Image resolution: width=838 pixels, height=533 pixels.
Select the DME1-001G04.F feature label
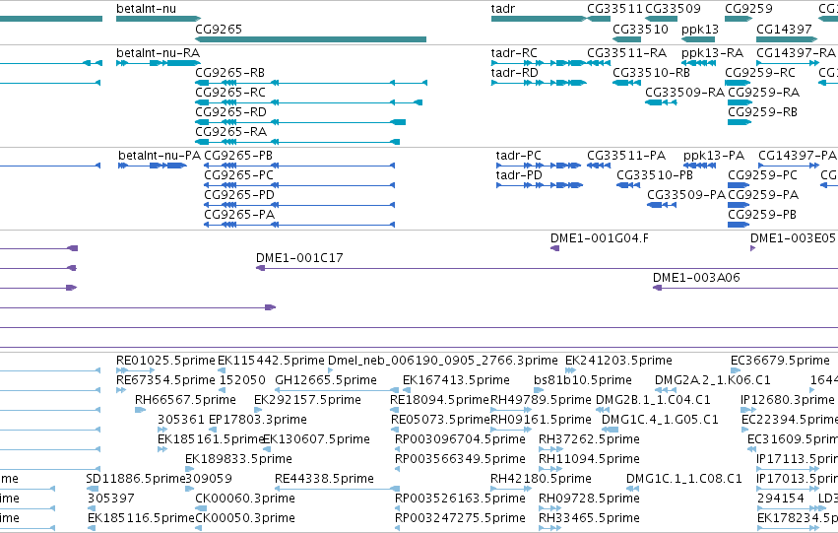(x=600, y=238)
